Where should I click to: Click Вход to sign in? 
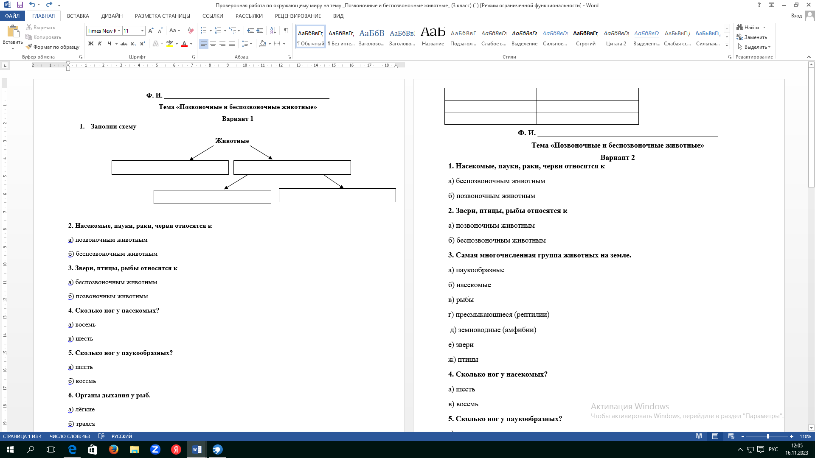796,16
